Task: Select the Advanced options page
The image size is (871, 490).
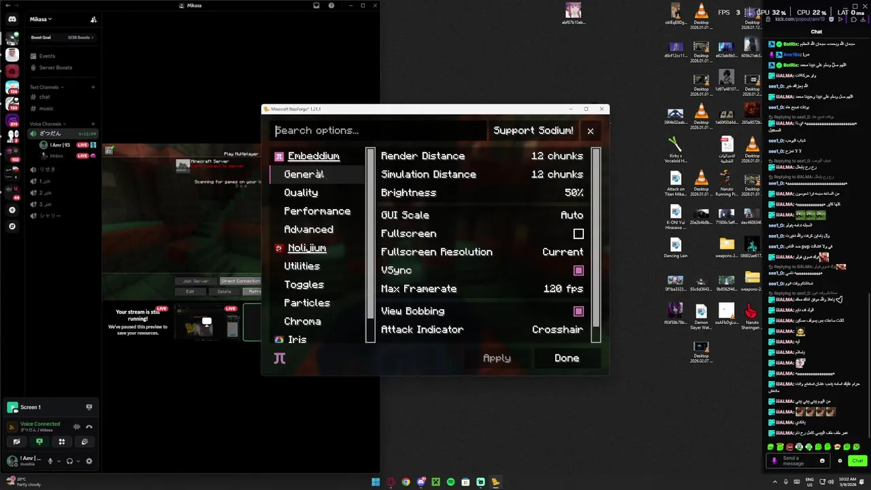Action: pos(317,229)
